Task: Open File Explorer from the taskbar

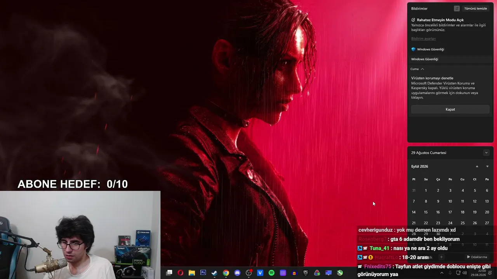Action: pyautogui.click(x=191, y=273)
